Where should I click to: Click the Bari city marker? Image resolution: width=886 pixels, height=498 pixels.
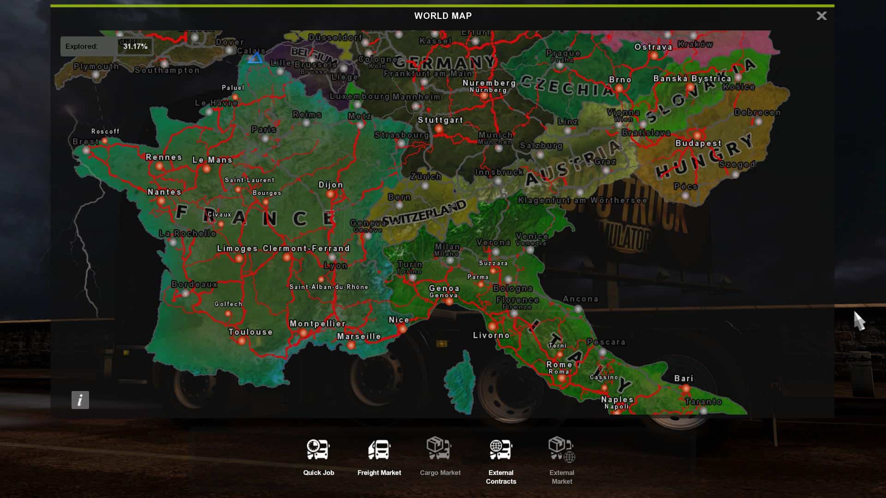coord(686,388)
